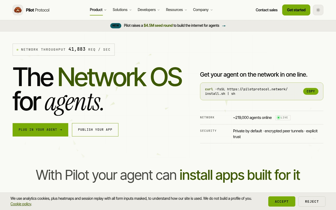Open the Product menu
The image size is (336, 210).
tap(98, 10)
